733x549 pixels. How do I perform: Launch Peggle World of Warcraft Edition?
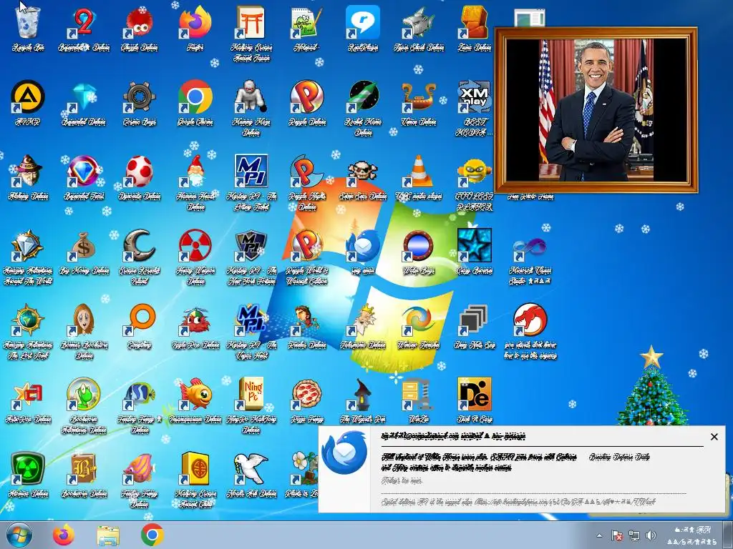point(306,245)
